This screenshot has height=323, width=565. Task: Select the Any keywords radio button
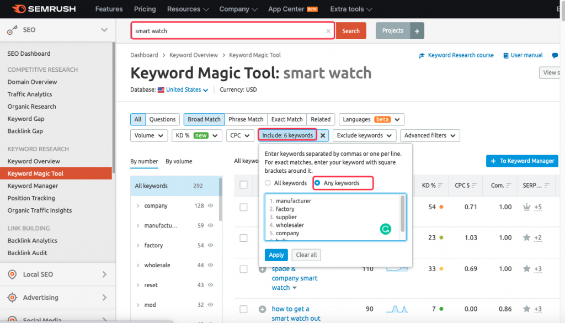[317, 183]
